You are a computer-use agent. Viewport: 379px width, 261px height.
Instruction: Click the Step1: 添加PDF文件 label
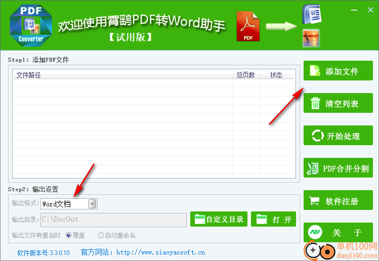pos(38,60)
